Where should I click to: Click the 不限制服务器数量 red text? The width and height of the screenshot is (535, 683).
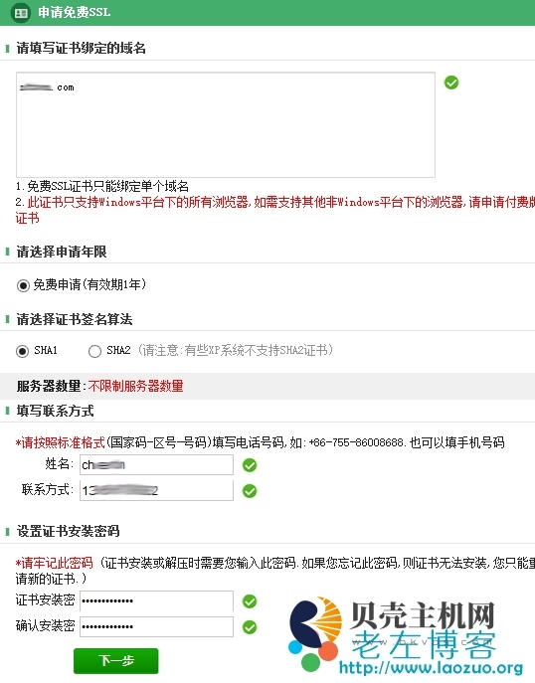tap(136, 386)
